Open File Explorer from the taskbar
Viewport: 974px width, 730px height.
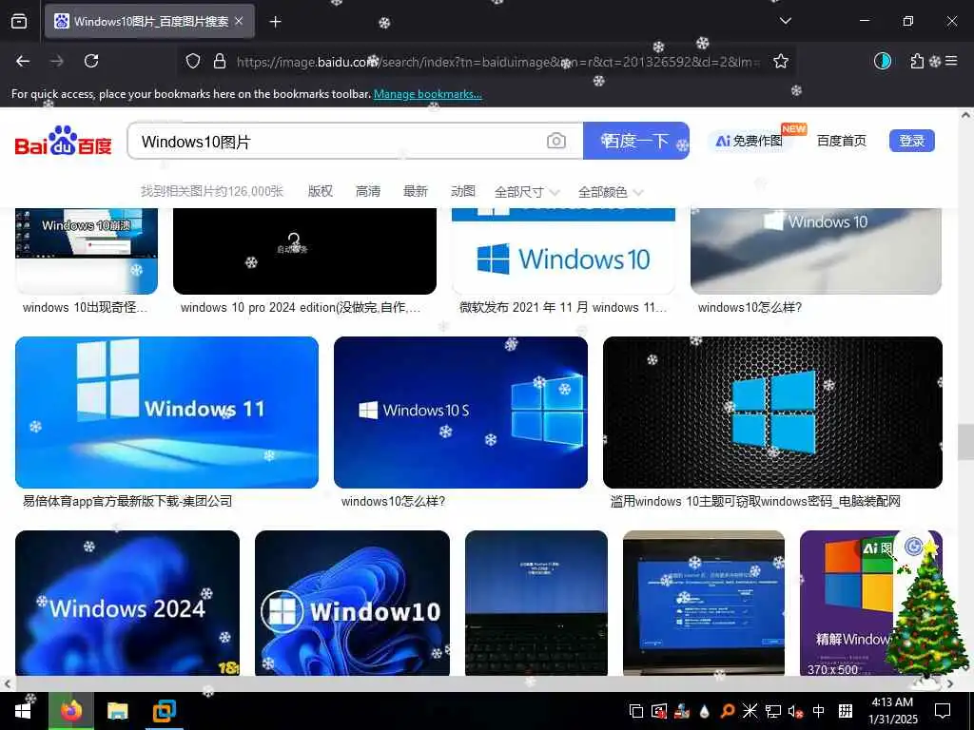pos(117,711)
